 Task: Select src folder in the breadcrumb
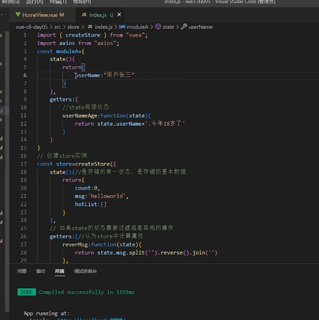[58, 27]
